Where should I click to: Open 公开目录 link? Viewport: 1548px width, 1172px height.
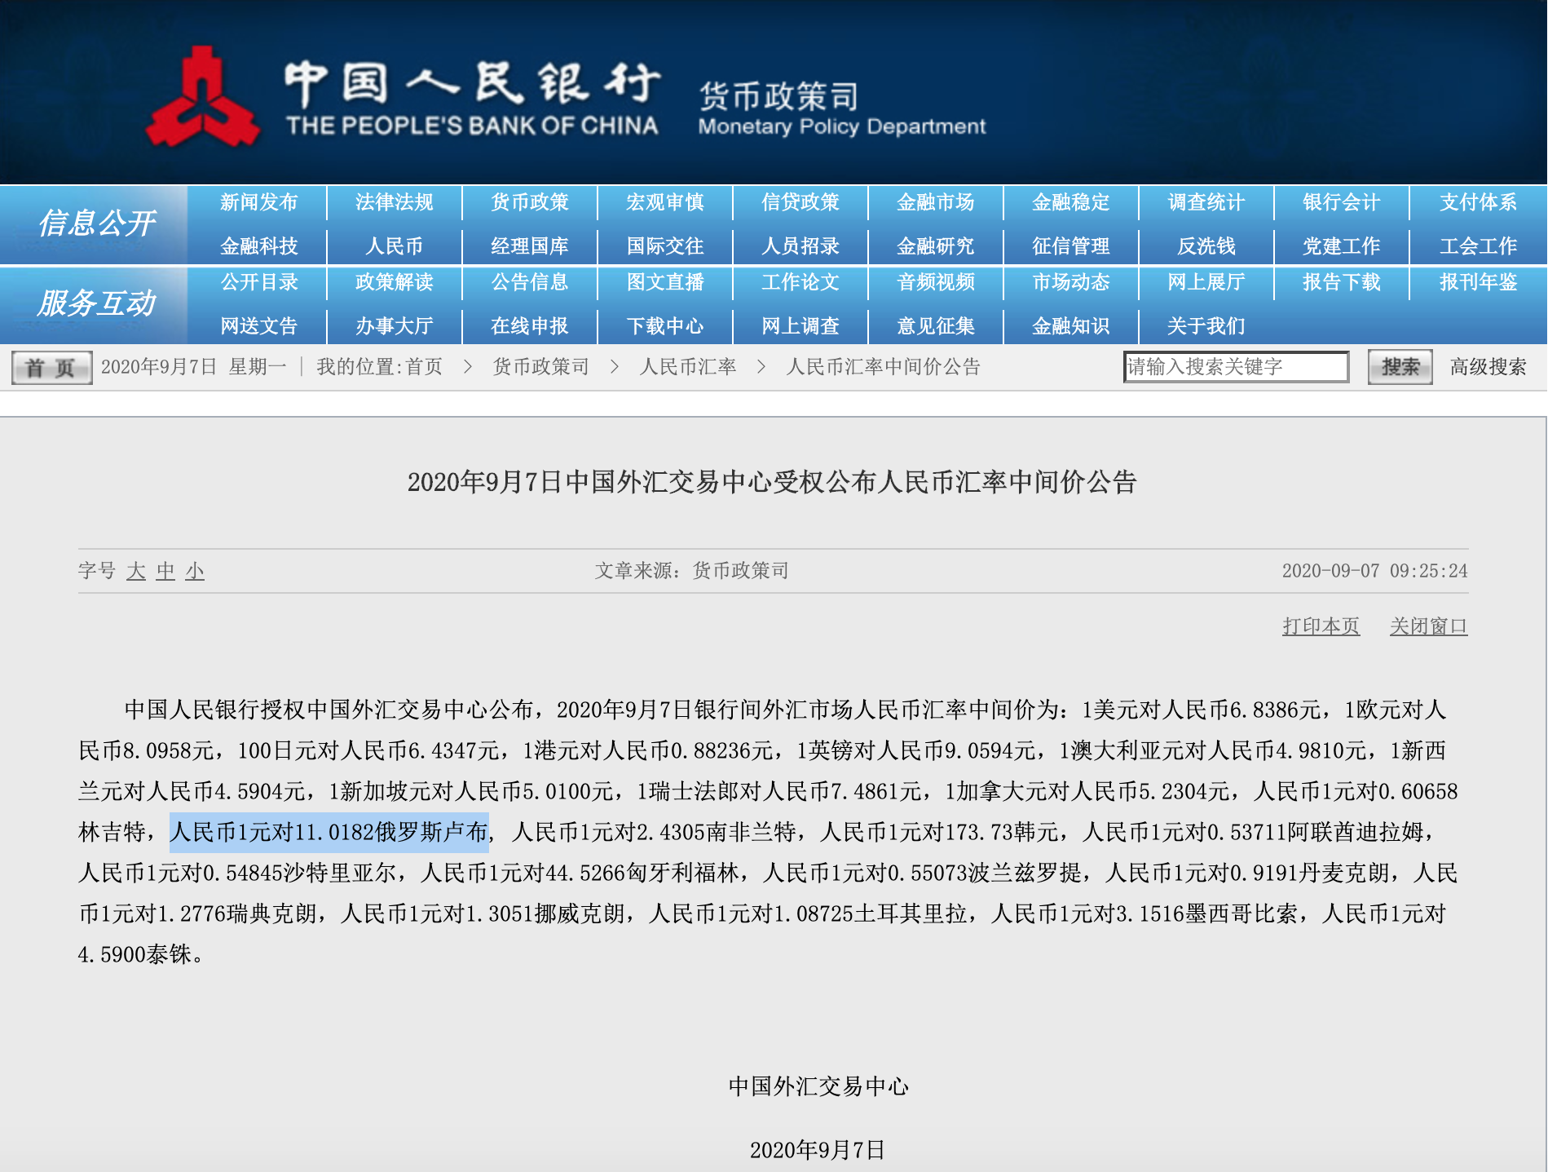258,282
